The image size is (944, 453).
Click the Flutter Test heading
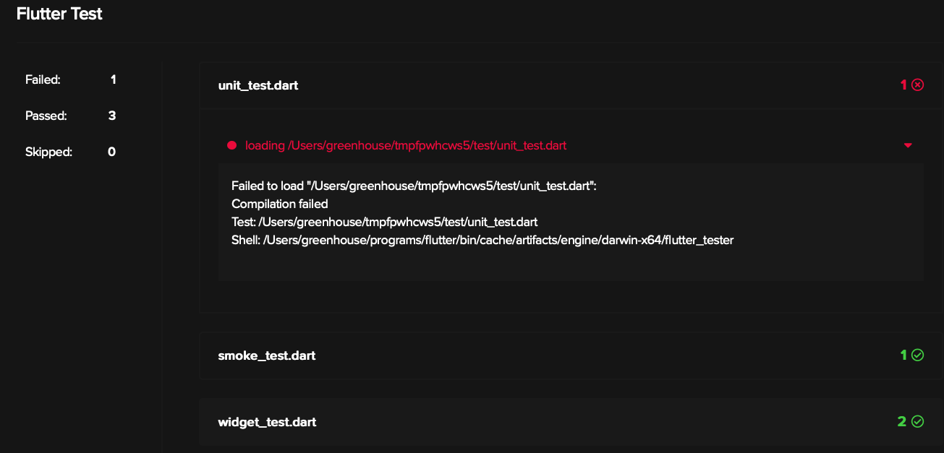(59, 14)
